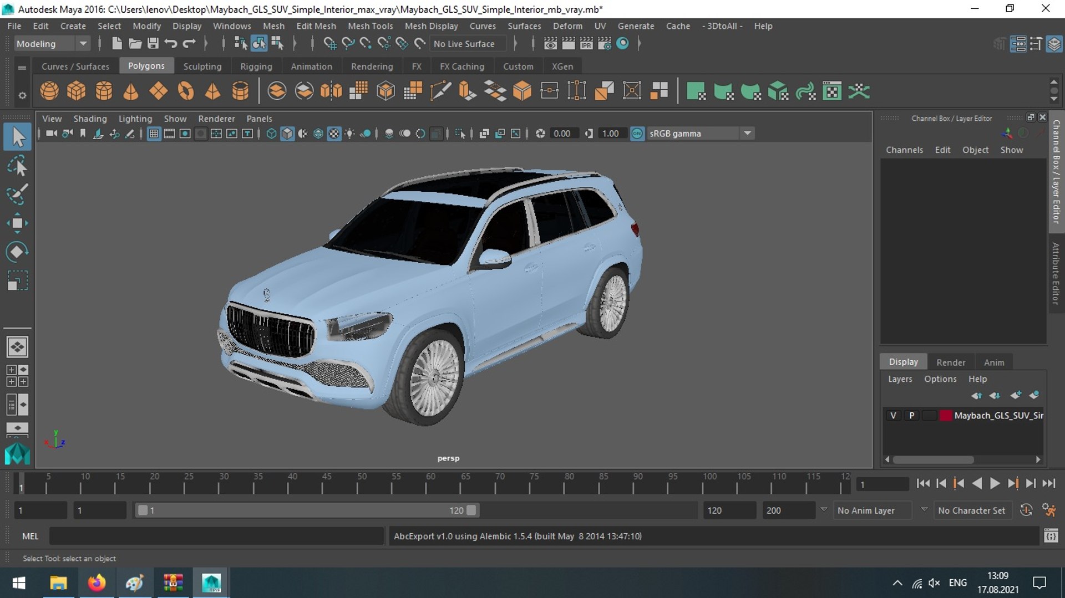
Task: Toggle the P playback box on Maybach layer
Action: [911, 416]
